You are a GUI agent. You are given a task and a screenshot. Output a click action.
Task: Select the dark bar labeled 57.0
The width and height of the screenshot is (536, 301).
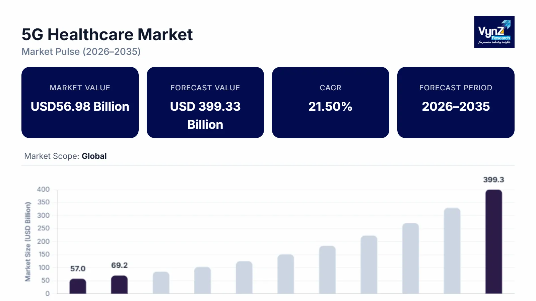click(x=78, y=286)
